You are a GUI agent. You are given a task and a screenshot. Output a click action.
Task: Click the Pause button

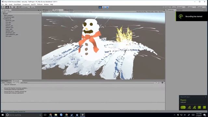click(104, 7)
